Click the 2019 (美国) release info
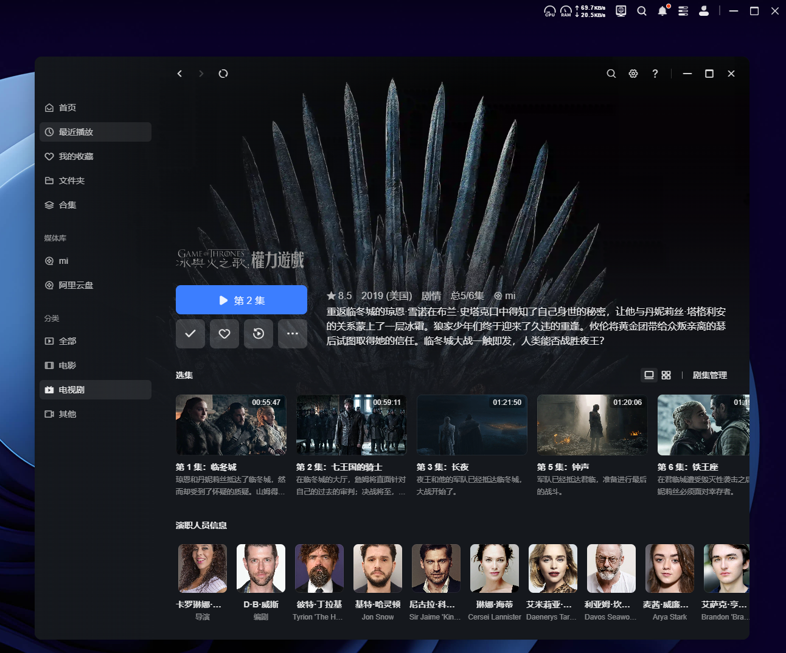The height and width of the screenshot is (653, 786). point(387,295)
